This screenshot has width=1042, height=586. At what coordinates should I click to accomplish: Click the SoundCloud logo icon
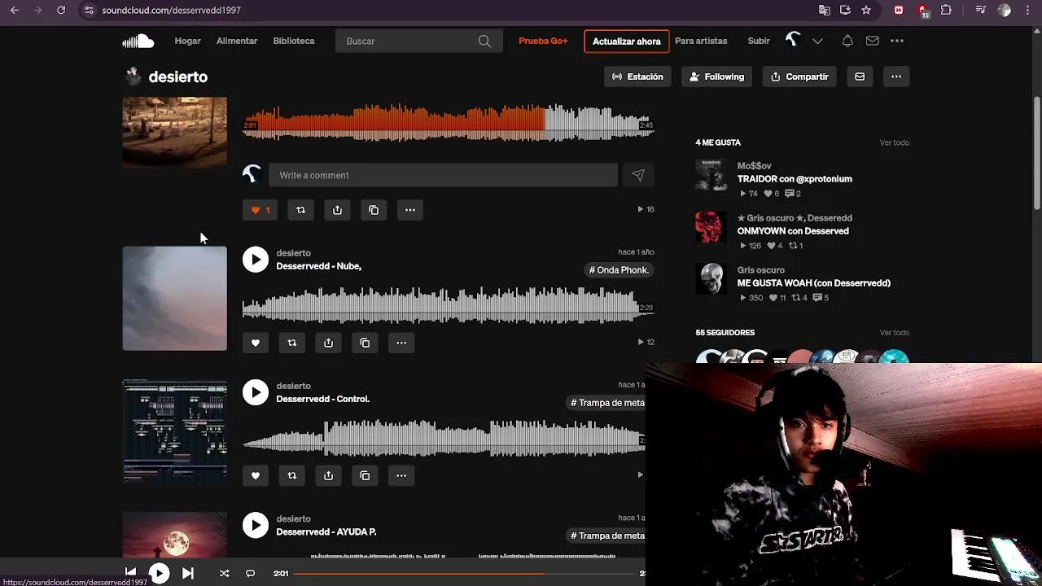(138, 41)
